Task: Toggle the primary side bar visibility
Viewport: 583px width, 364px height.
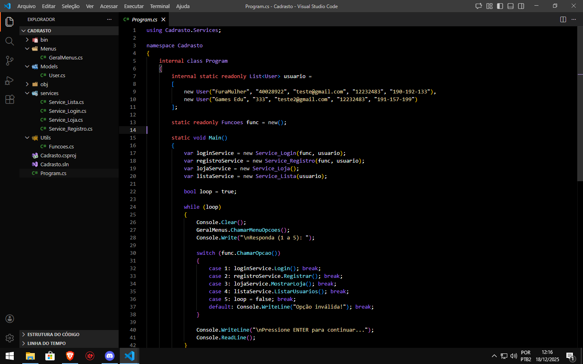Action: pos(500,6)
